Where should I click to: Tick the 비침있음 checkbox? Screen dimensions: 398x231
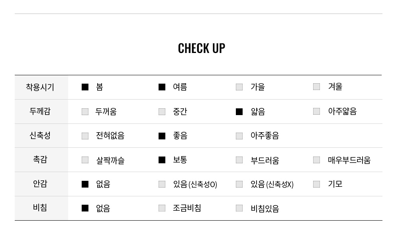pyautogui.click(x=239, y=208)
